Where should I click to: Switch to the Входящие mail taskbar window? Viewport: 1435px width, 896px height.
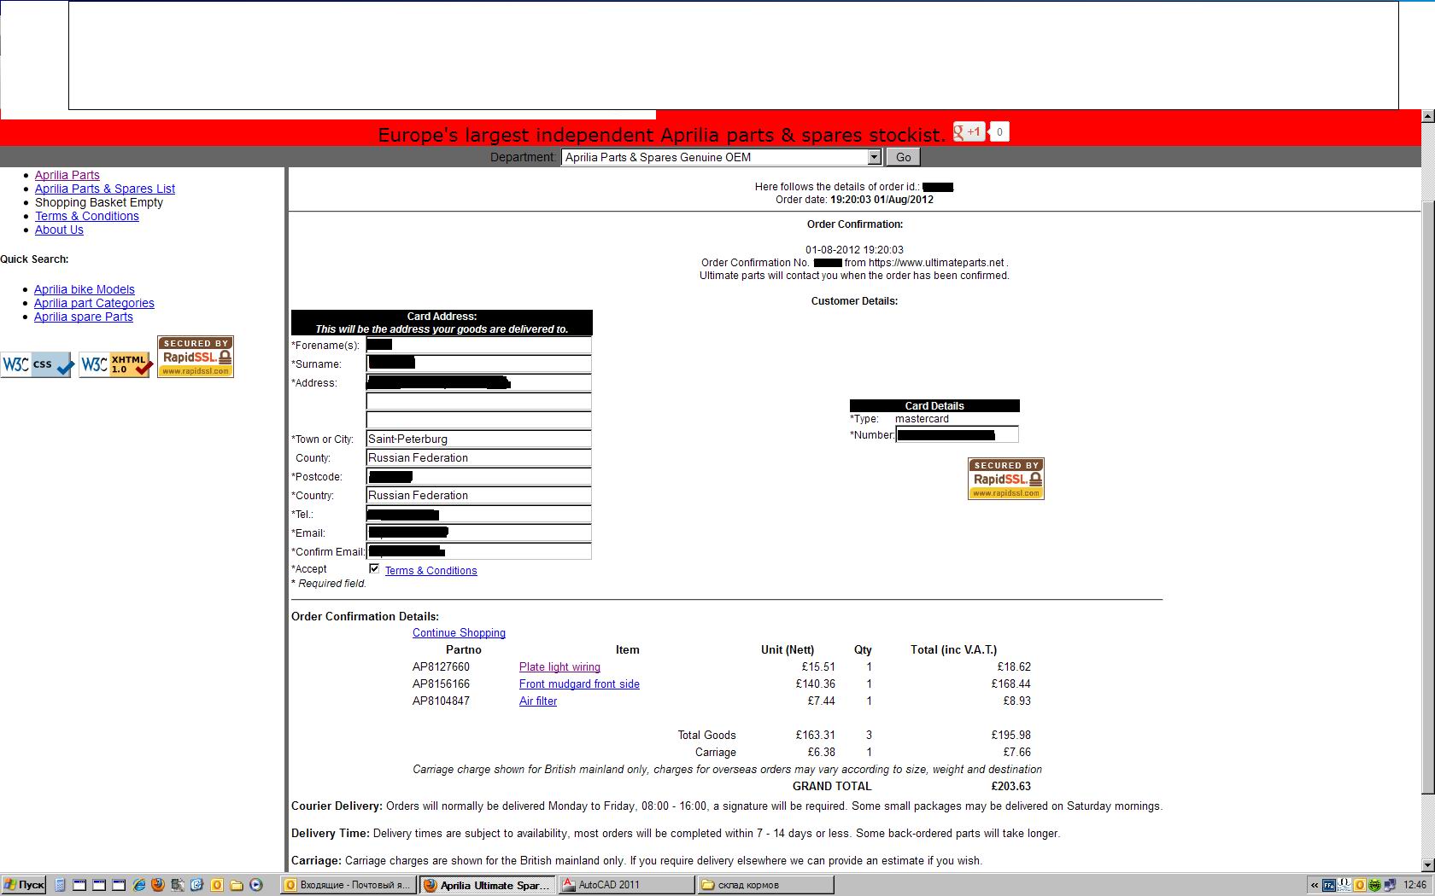tap(348, 885)
